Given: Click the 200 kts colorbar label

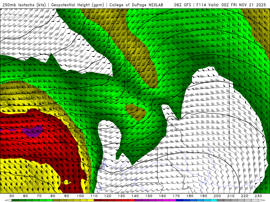Looking at the screenshot, I should click(217, 196).
